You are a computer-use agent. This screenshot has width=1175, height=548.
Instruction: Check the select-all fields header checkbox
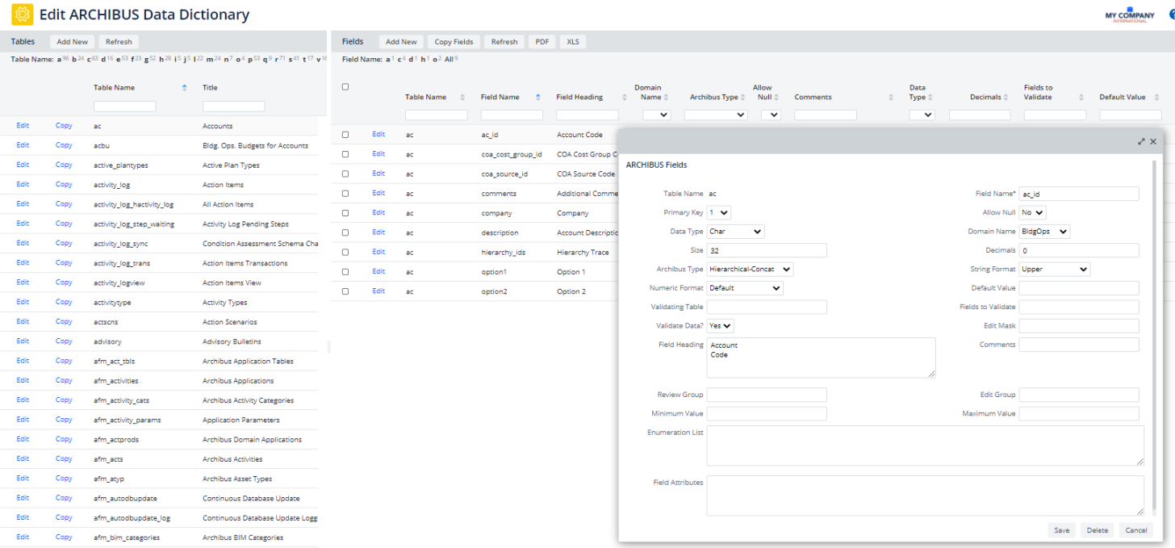[345, 87]
